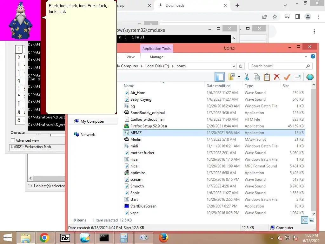This screenshot has height=244, width=325.
Task: Click bonzi window scrollbar up arrow
Action: 314,85
